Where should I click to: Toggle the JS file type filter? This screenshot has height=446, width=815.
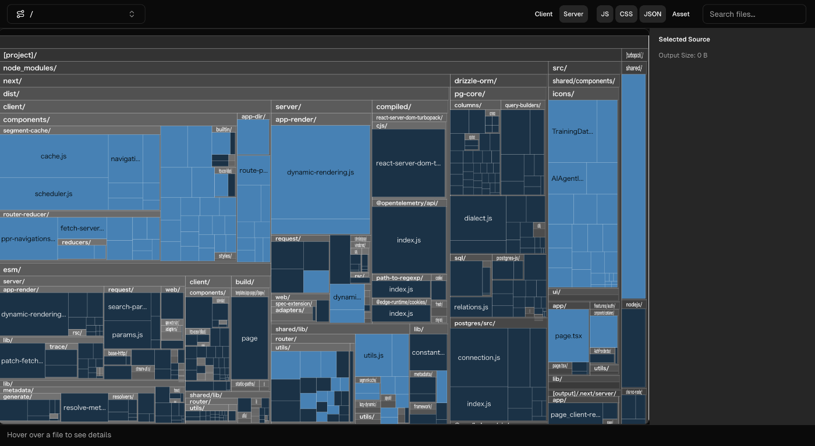pyautogui.click(x=605, y=14)
